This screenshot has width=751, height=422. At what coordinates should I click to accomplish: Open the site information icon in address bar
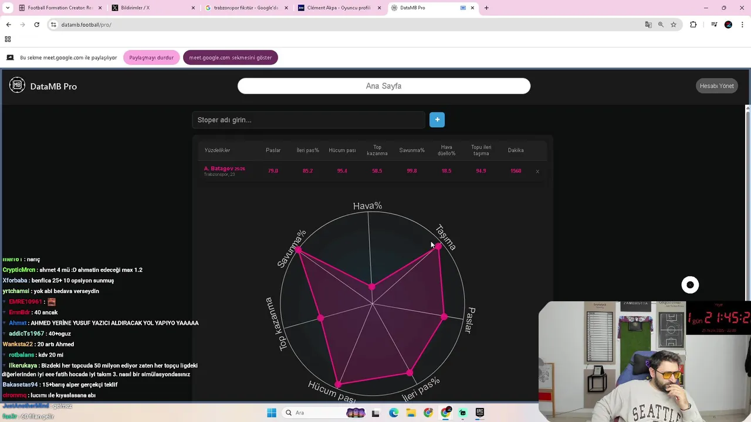[53, 25]
